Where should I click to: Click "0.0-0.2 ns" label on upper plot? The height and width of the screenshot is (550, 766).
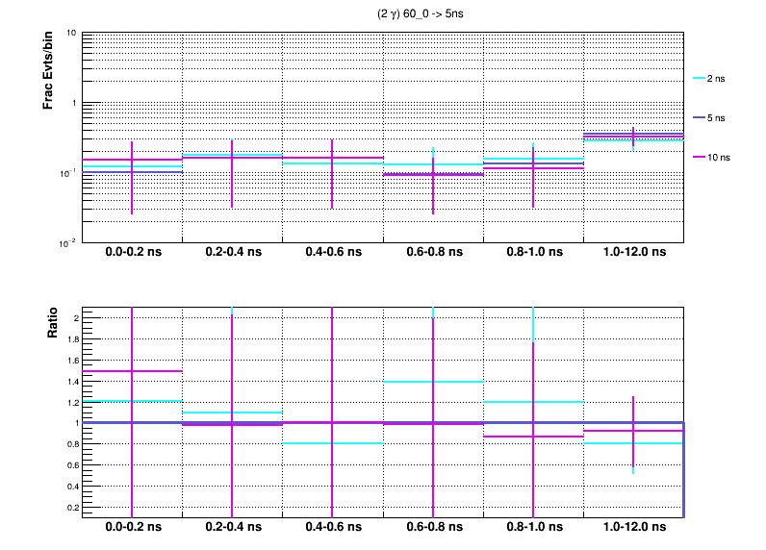tap(132, 252)
